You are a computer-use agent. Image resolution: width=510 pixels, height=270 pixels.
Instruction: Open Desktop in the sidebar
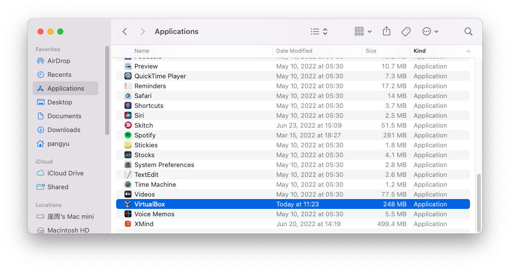click(65, 102)
